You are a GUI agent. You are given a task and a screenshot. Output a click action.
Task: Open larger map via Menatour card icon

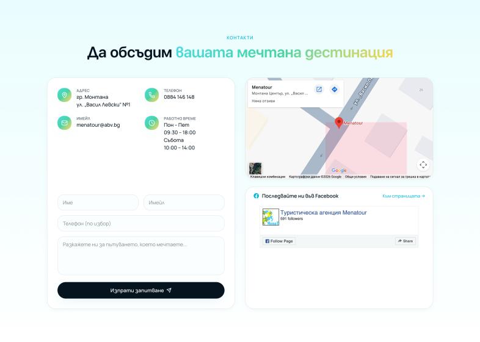point(319,89)
